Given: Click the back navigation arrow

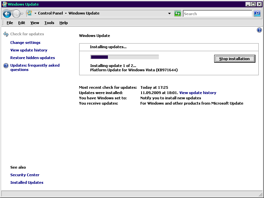Looking at the screenshot, I should click(x=7, y=14).
